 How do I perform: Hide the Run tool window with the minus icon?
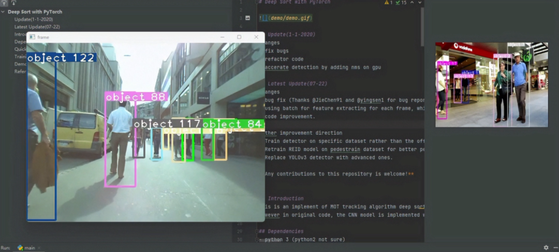coord(555,247)
